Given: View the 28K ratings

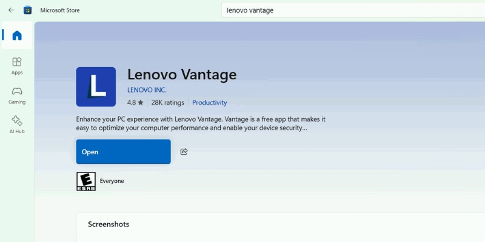Looking at the screenshot, I should pyautogui.click(x=168, y=103).
